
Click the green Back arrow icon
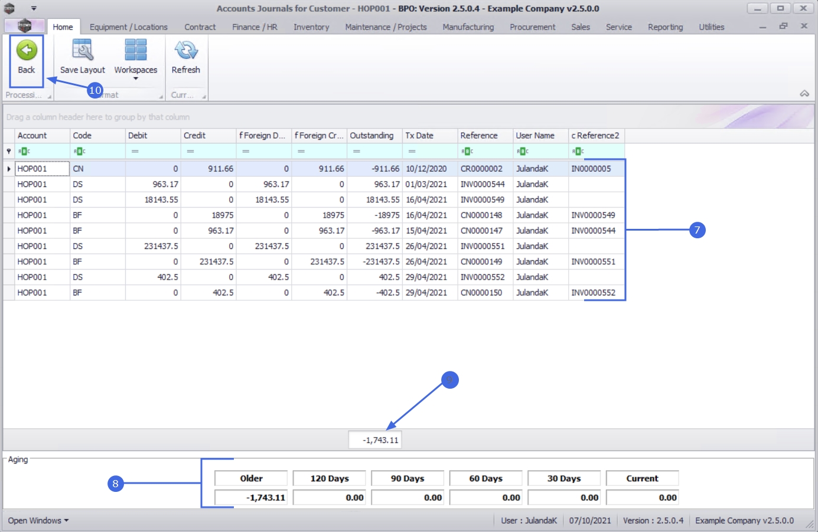coord(27,51)
